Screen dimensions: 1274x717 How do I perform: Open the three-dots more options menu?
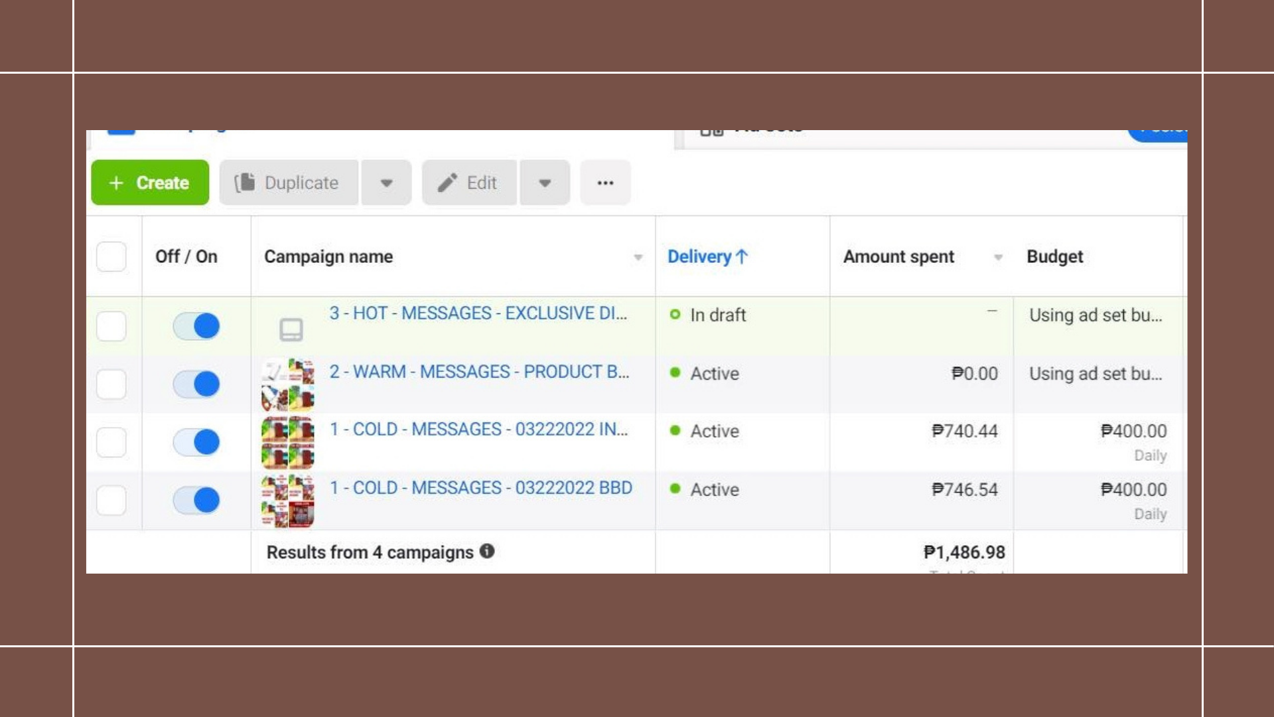(605, 183)
